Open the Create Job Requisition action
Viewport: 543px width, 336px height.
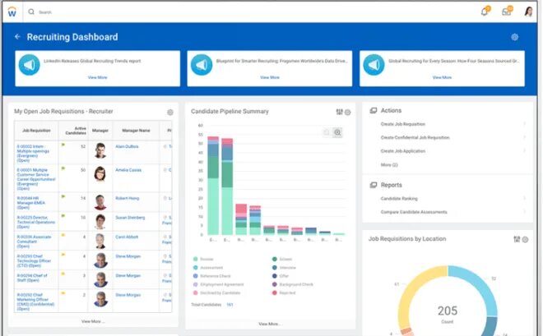click(403, 124)
